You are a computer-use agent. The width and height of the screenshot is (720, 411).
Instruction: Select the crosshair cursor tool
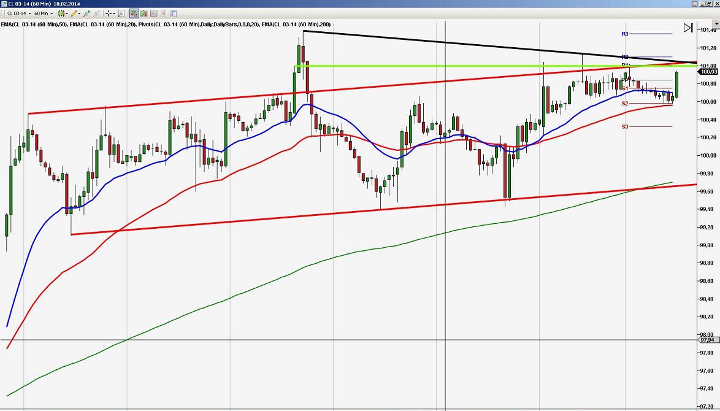click(107, 13)
